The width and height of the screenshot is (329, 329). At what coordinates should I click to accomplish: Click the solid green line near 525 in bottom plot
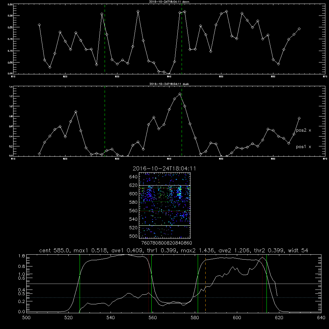(x=80, y=283)
